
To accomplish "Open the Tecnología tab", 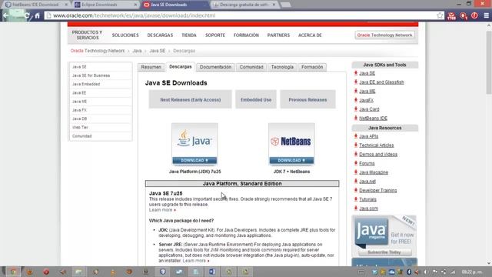I will coord(282,67).
